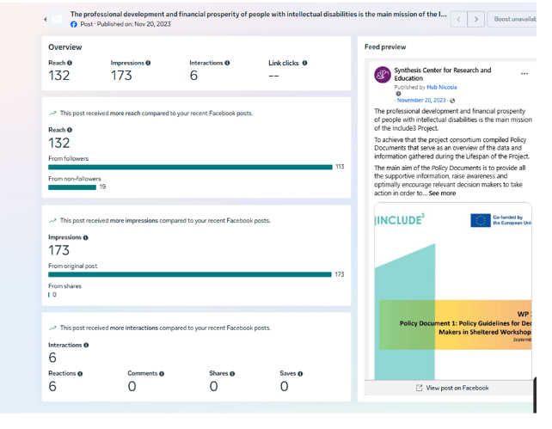This screenshot has width=552, height=429.
Task: Click the trend arrow icon in impressions comparison
Action: (52, 221)
